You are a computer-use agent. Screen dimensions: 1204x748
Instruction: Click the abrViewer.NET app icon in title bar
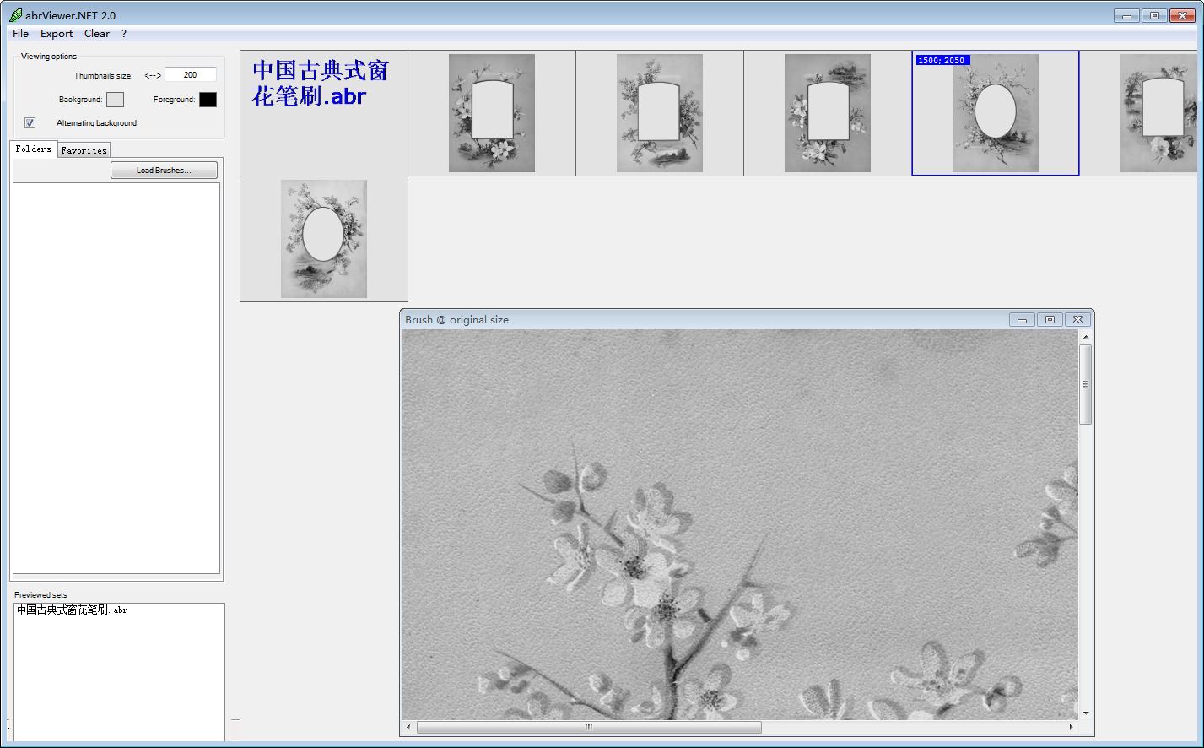click(x=15, y=15)
